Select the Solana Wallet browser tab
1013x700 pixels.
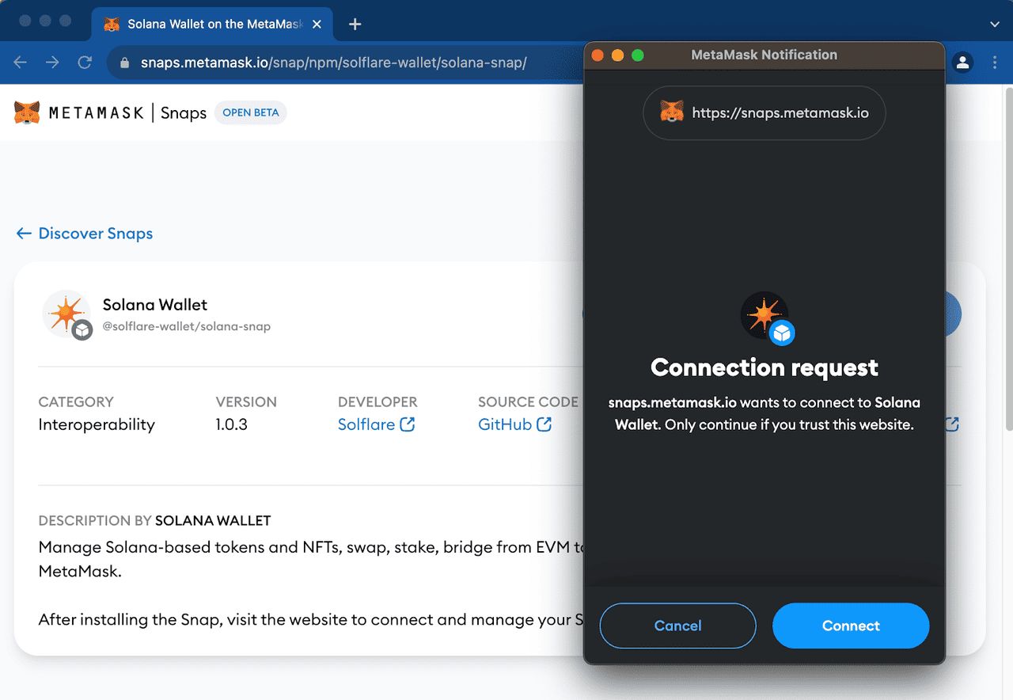pos(206,25)
